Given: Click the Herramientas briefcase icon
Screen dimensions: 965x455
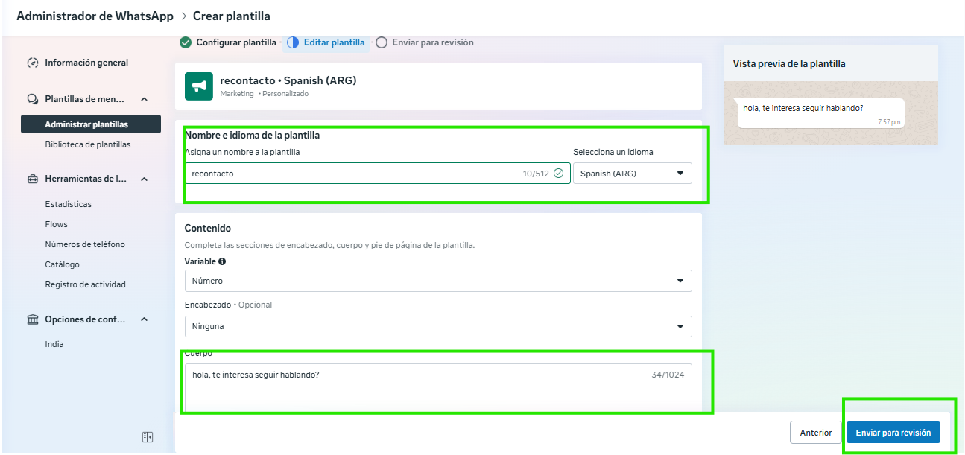Looking at the screenshot, I should pos(33,179).
